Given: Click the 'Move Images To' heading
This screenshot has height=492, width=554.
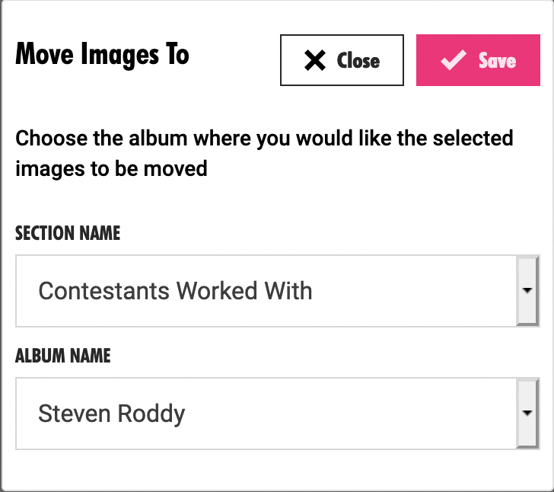Looking at the screenshot, I should point(102,55).
